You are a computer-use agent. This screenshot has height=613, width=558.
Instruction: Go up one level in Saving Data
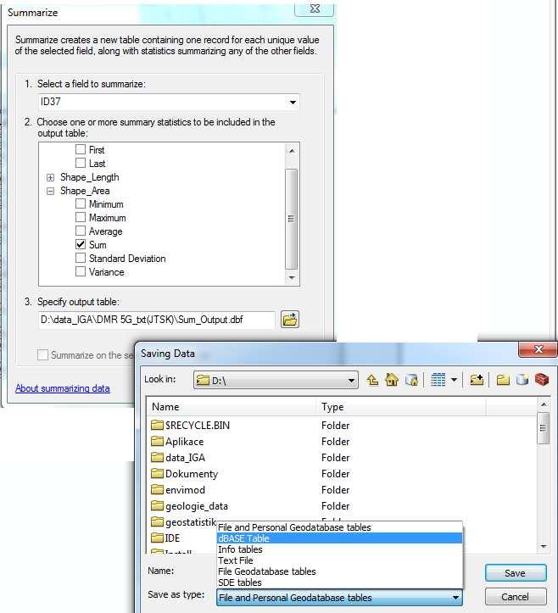372,380
